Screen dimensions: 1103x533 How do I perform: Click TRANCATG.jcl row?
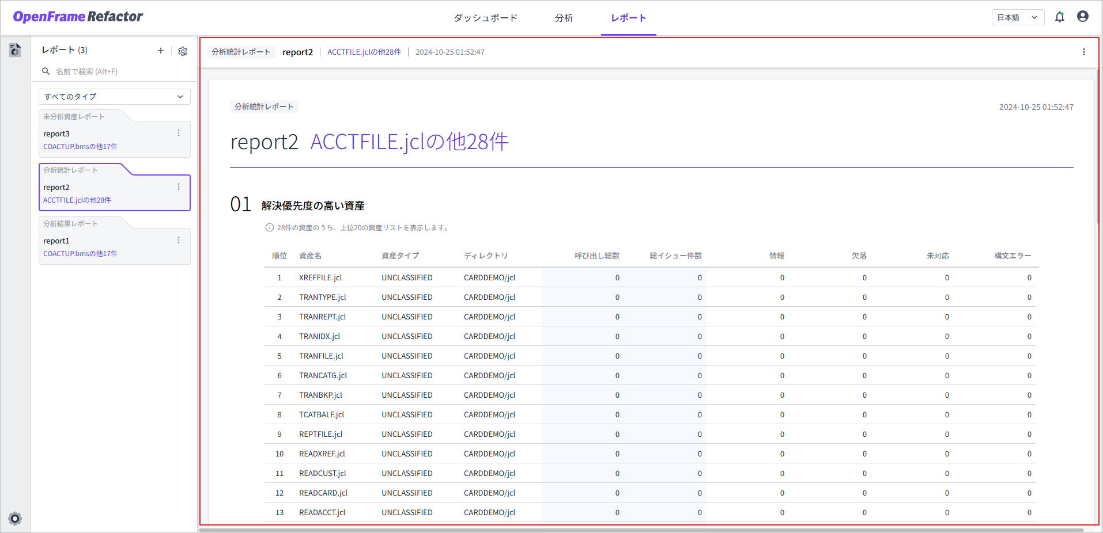(650, 375)
